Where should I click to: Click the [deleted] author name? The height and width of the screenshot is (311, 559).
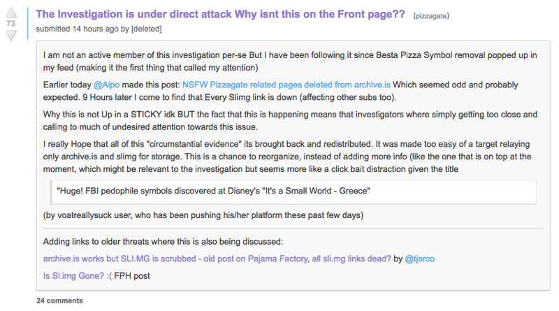click(147, 29)
